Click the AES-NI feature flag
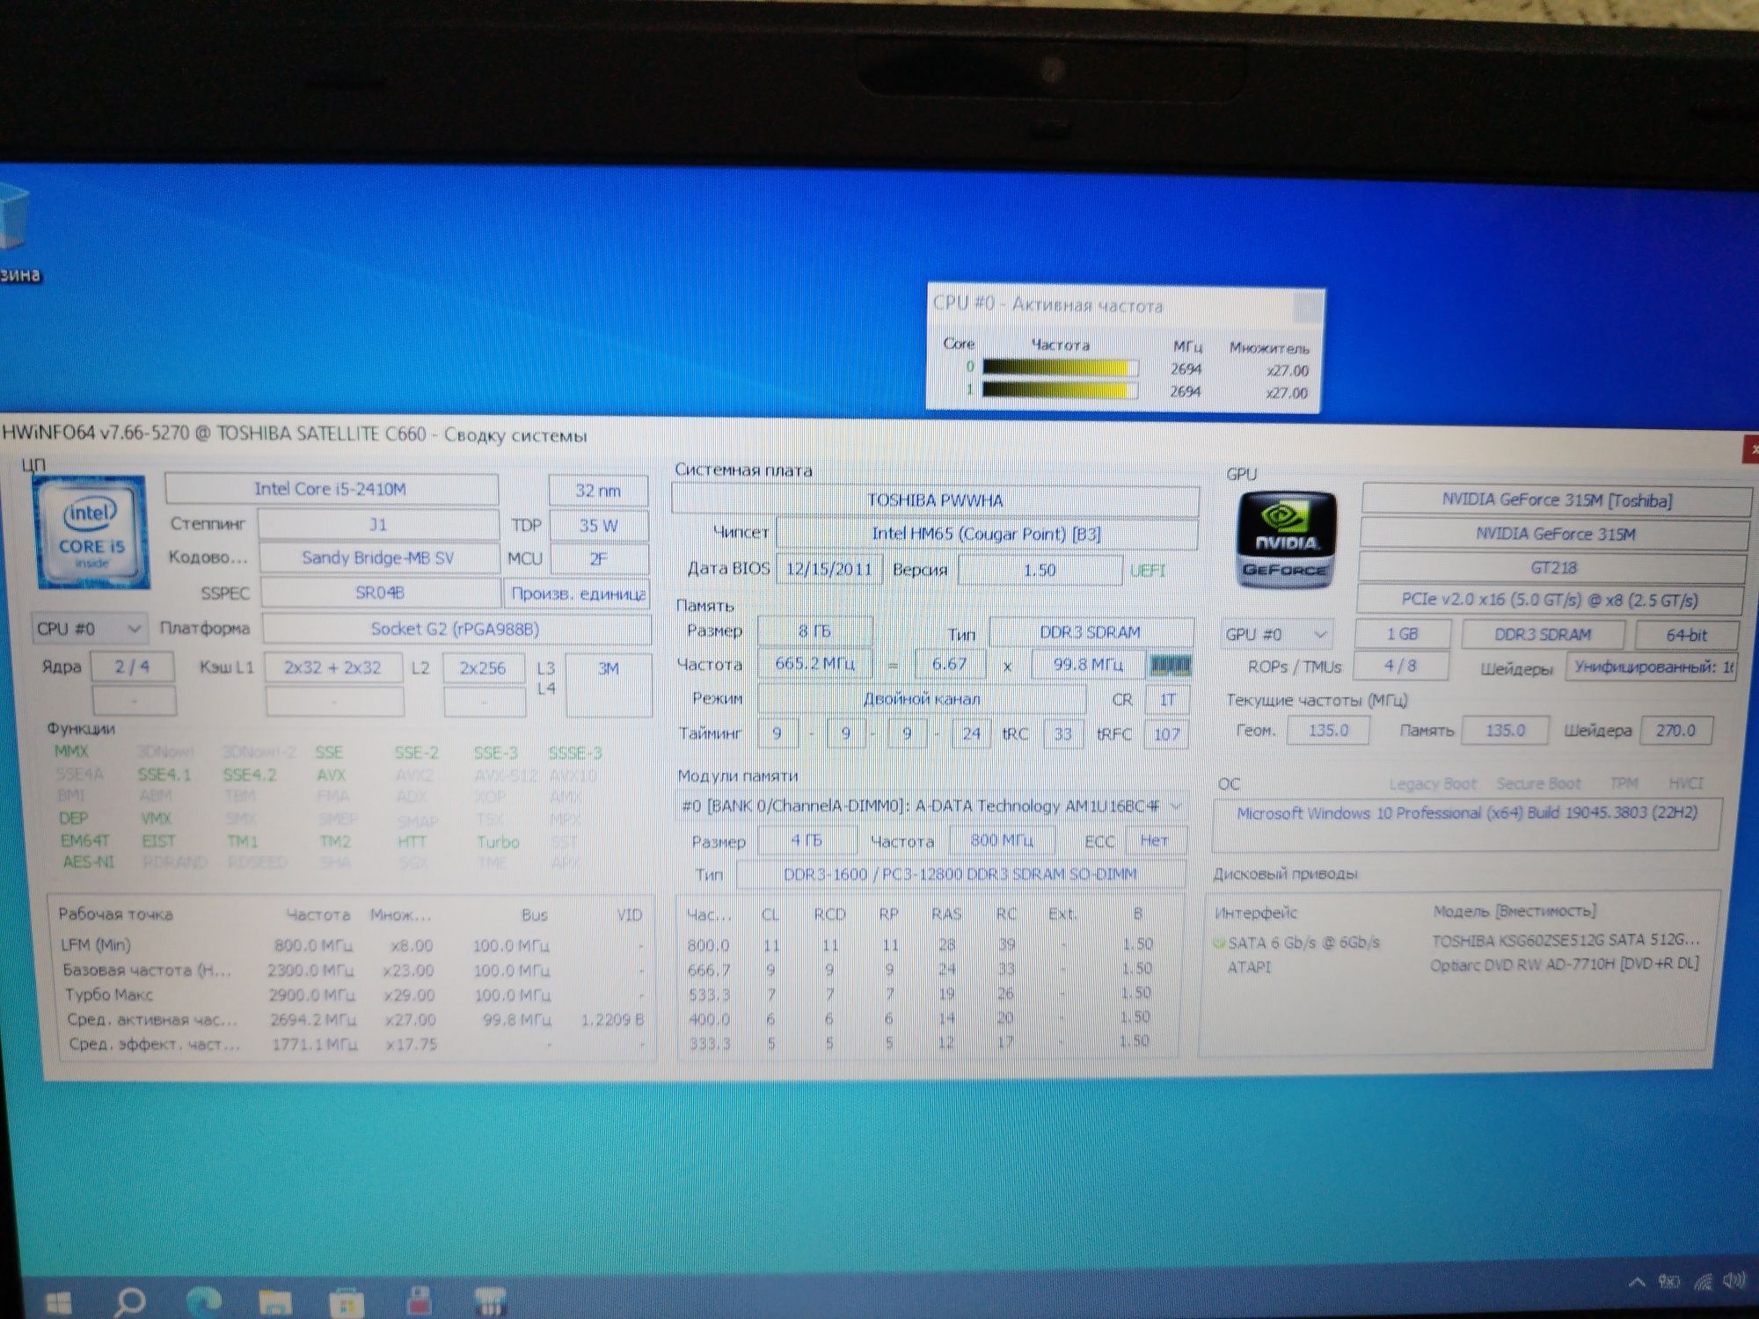 [x=88, y=863]
